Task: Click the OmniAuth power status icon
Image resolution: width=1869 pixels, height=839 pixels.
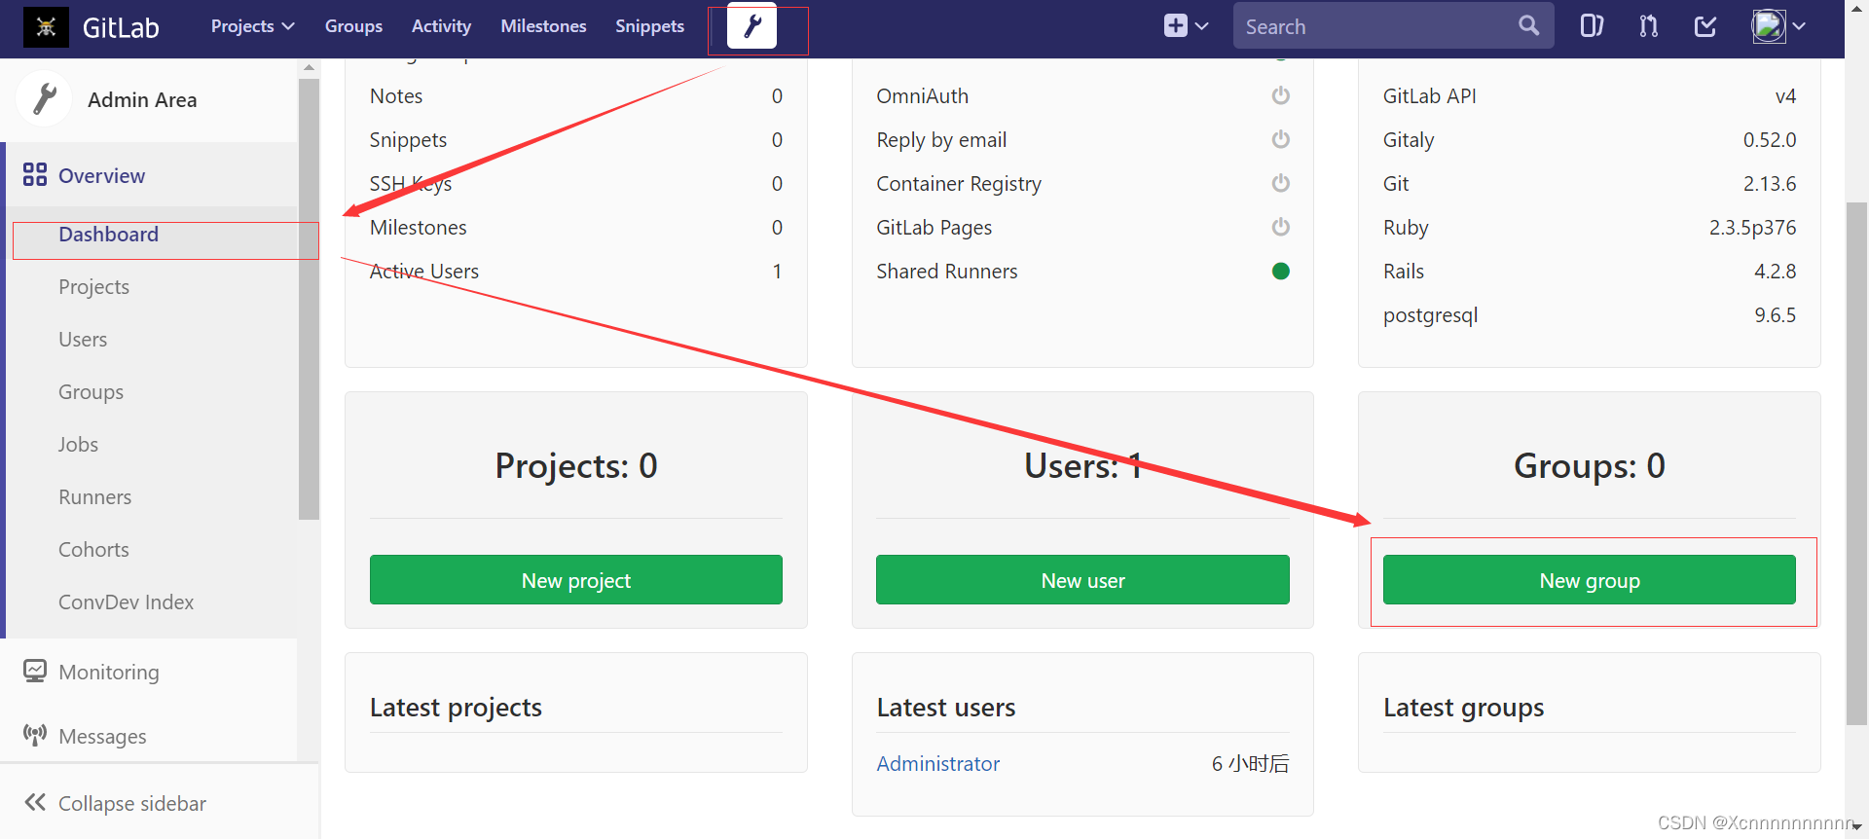Action: tap(1281, 95)
